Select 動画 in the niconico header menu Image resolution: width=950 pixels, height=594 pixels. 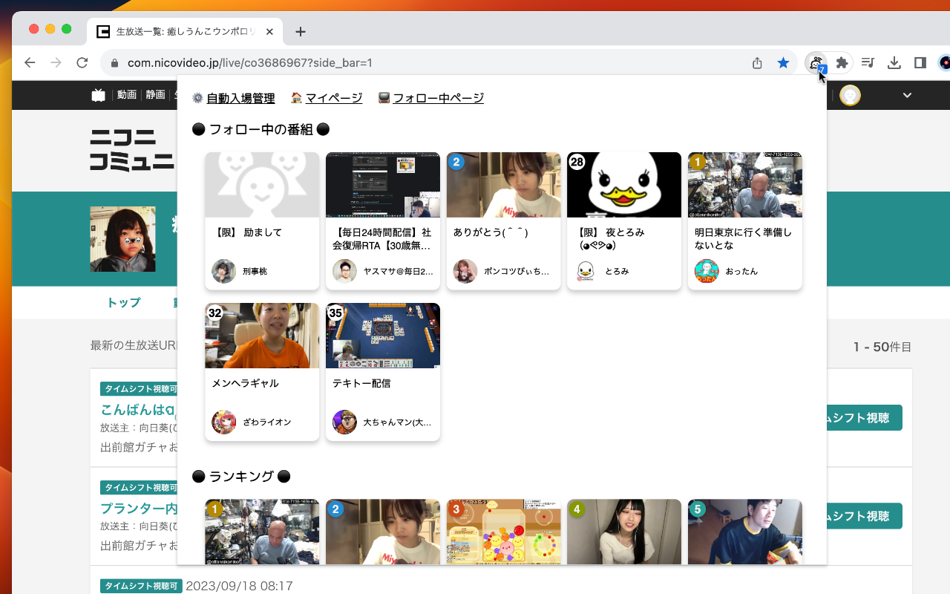(126, 95)
